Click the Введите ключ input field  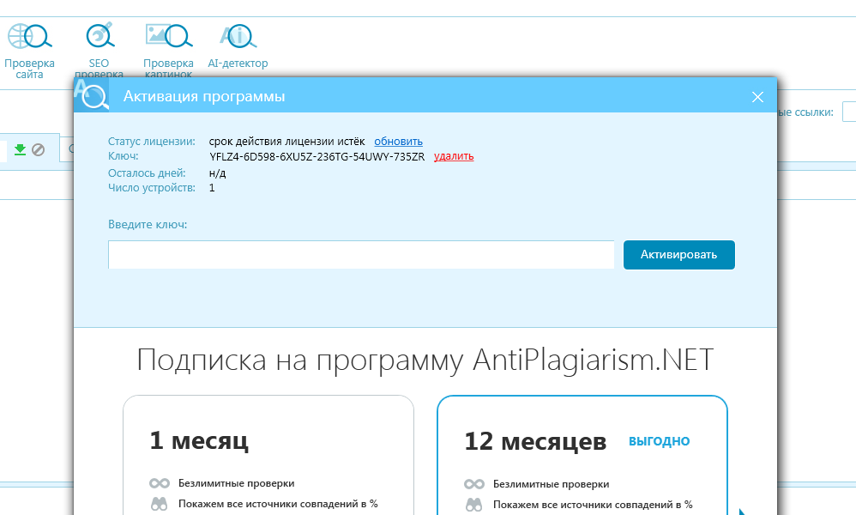point(361,255)
